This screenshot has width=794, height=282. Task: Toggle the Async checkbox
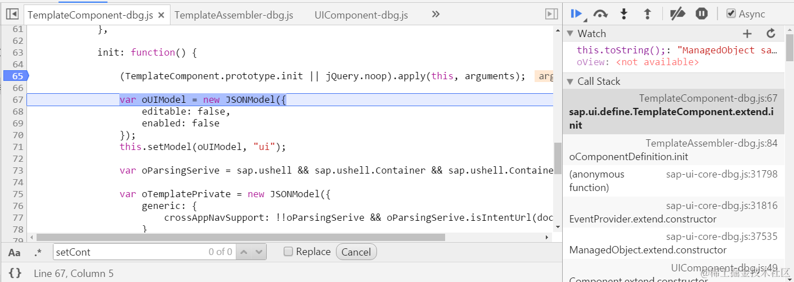731,13
